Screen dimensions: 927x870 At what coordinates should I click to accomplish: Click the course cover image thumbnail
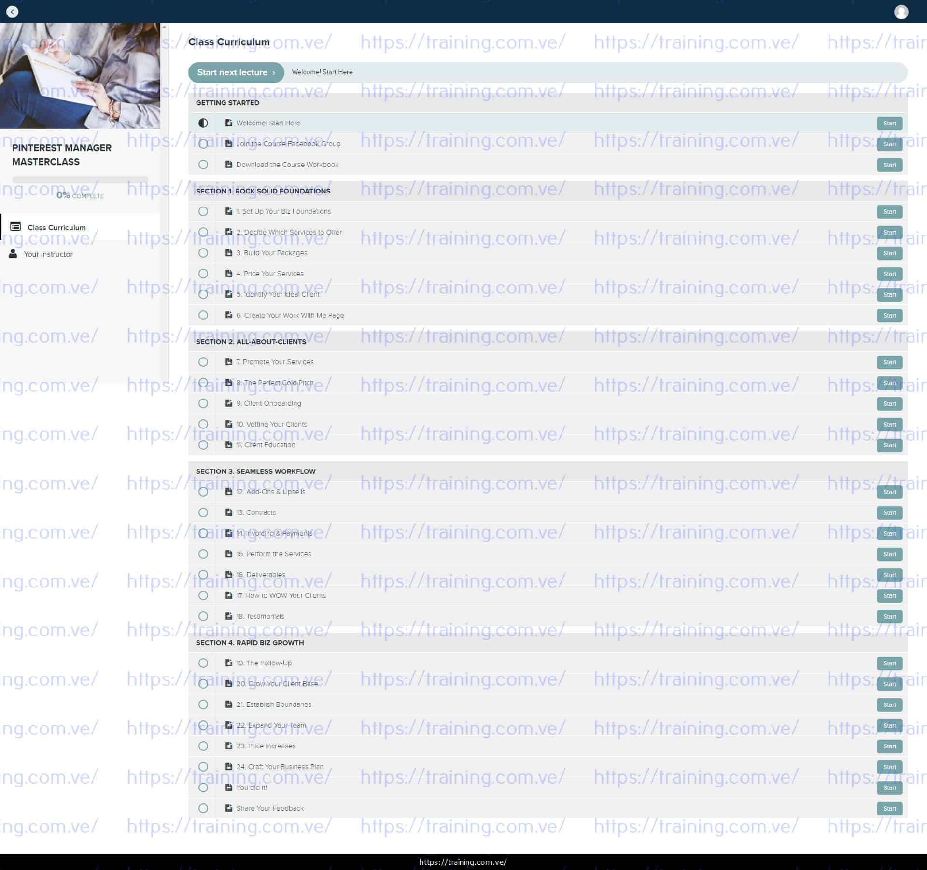80,76
